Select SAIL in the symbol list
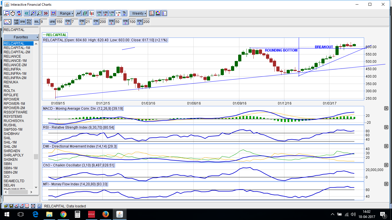The width and height of the screenshot is (392, 220). (18, 138)
